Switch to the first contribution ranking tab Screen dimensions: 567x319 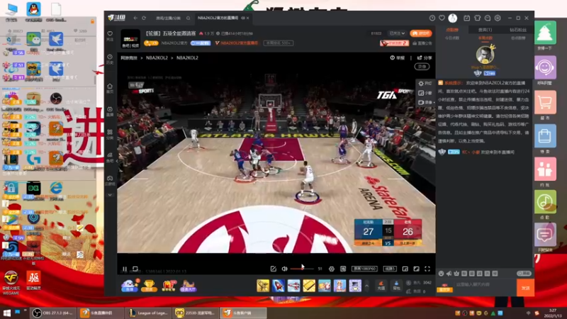click(452, 30)
